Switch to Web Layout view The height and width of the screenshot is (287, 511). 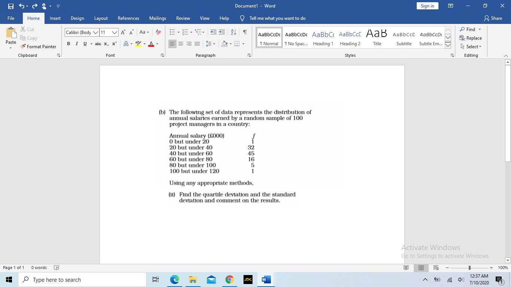click(x=436, y=268)
